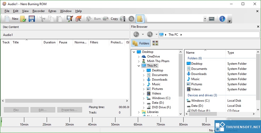Open the Edit menu
This screenshot has height=133, width=261.
click(x=16, y=11)
